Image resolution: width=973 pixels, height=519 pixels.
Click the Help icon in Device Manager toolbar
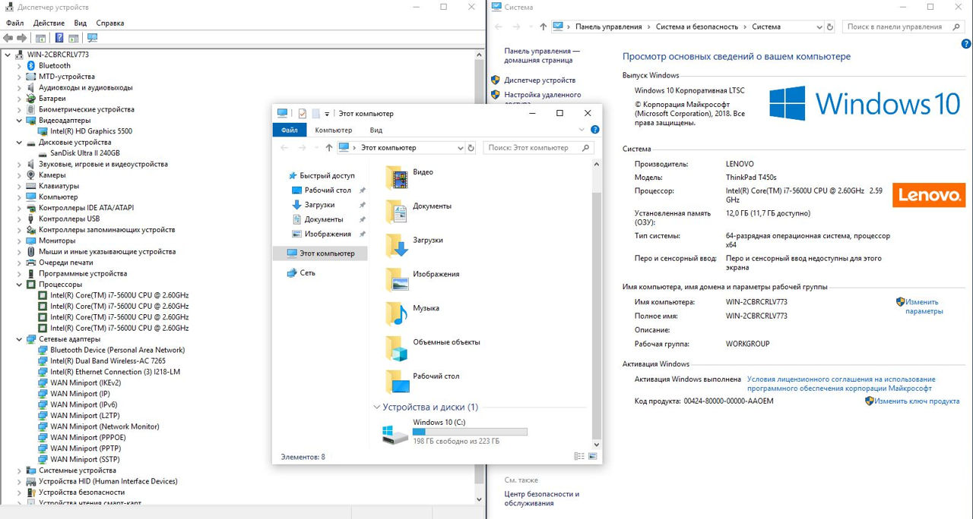tap(59, 38)
